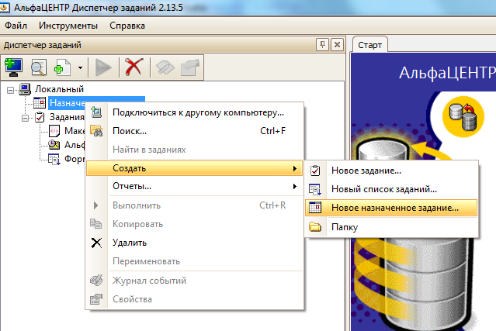Open the Отчеты... submenu
The width and height of the screenshot is (496, 331).
pos(195,186)
